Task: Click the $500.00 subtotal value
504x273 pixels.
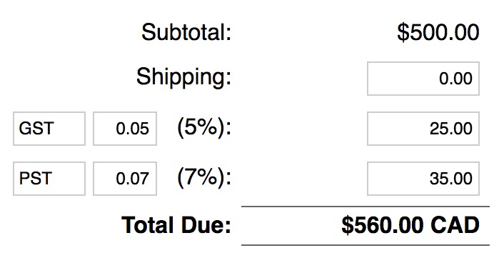Action: click(438, 32)
